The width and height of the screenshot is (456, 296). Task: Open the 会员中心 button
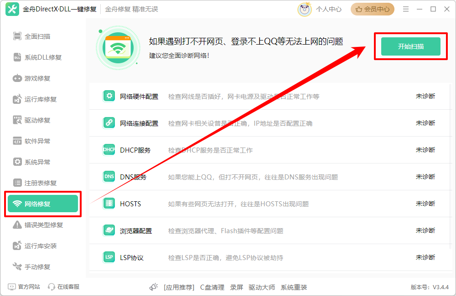(x=373, y=9)
